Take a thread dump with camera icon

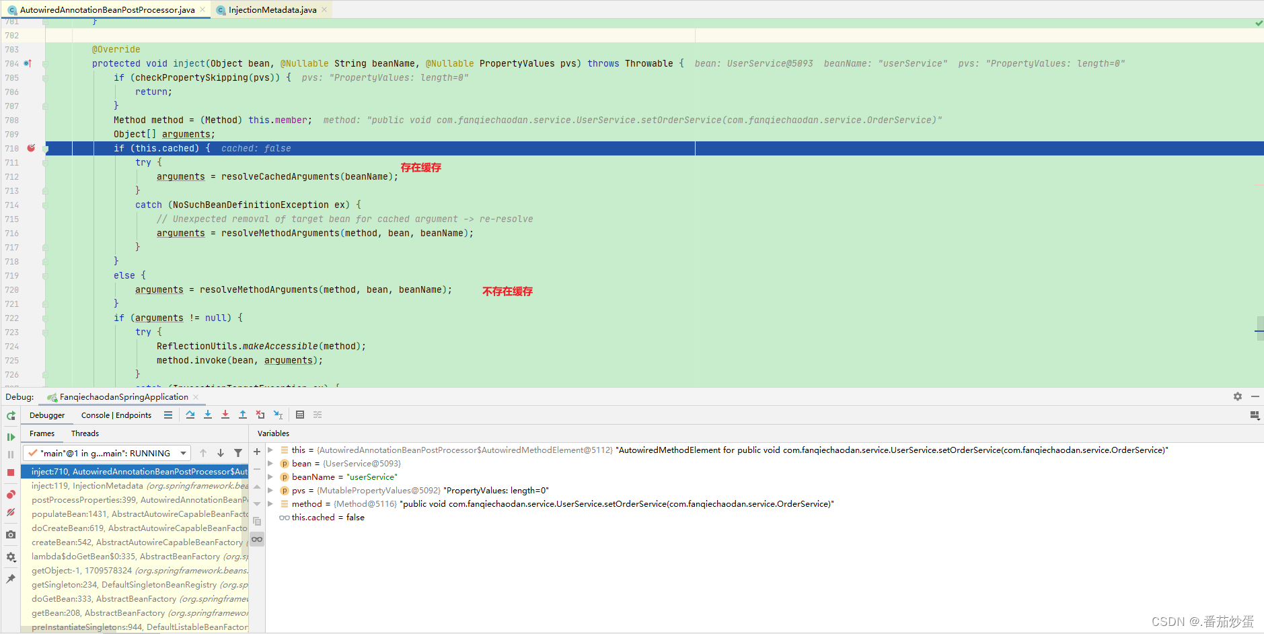(x=11, y=534)
